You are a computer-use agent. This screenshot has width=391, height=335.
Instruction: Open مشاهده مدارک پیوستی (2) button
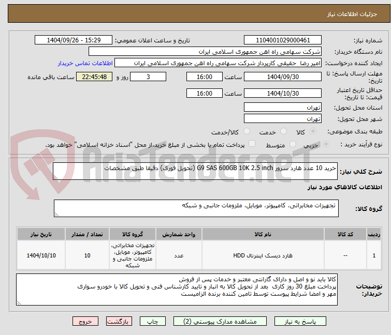click(x=220, y=322)
